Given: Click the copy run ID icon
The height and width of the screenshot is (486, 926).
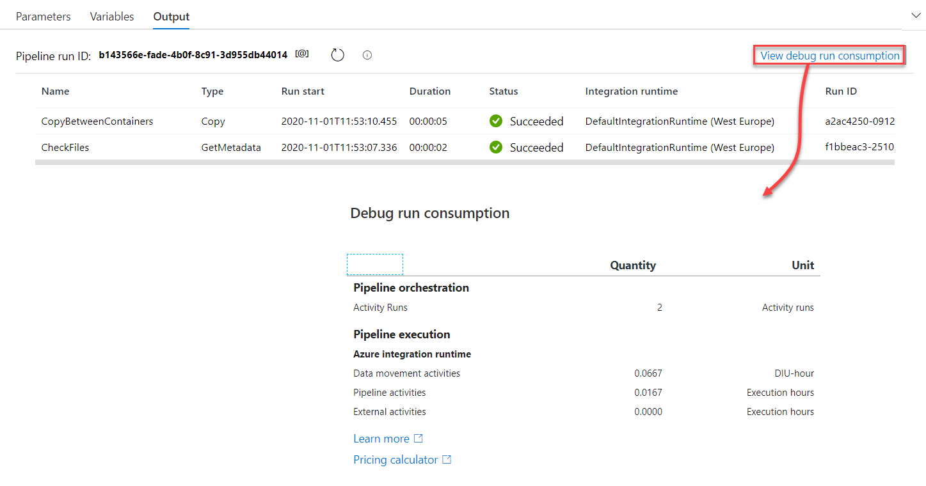Looking at the screenshot, I should pos(302,54).
